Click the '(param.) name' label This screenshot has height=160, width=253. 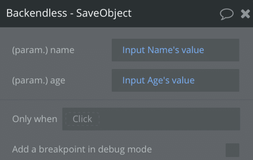[x=43, y=50]
